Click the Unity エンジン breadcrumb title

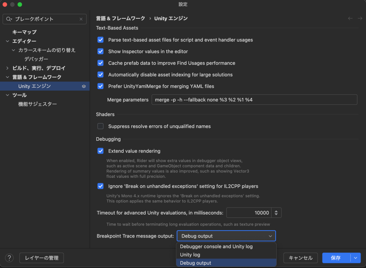pos(171,18)
